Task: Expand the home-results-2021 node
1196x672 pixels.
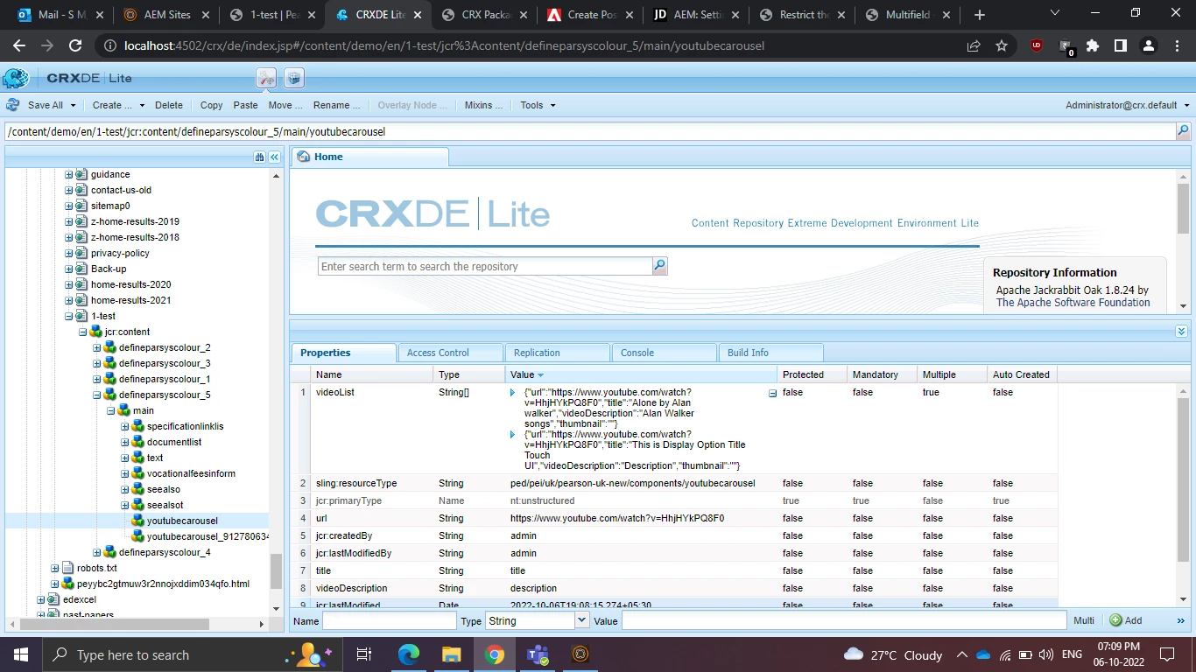Action: tap(68, 300)
